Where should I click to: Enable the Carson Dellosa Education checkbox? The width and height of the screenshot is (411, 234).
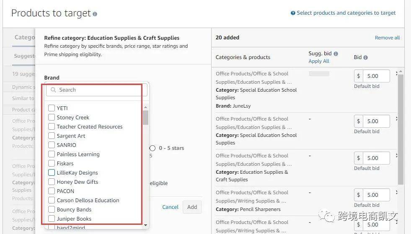tap(52, 200)
